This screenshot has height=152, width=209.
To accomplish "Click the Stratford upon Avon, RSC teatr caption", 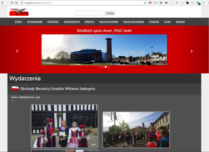I will pos(104,31).
